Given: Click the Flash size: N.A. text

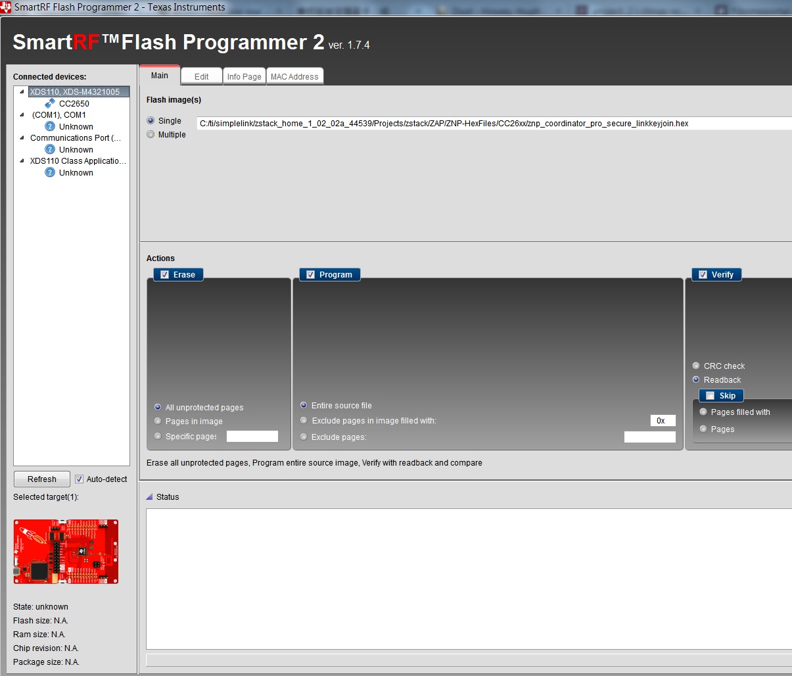Looking at the screenshot, I should pyautogui.click(x=41, y=621).
